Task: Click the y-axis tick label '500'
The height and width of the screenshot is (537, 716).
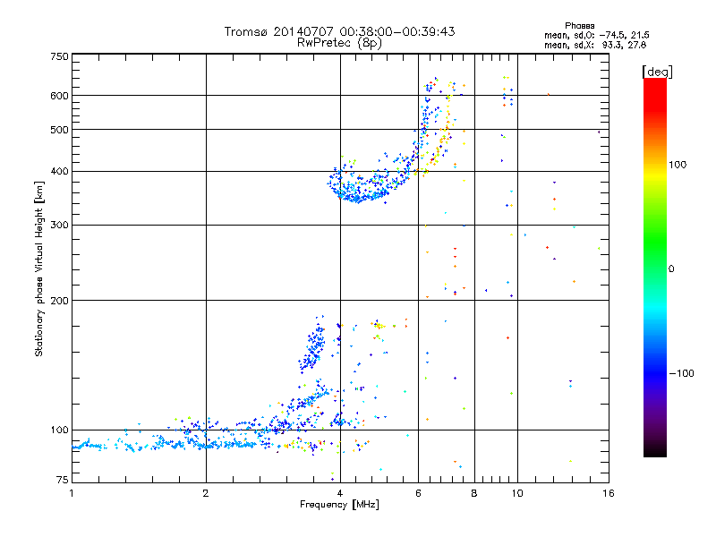Action: click(x=59, y=130)
